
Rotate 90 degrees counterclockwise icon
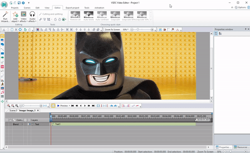55,20
